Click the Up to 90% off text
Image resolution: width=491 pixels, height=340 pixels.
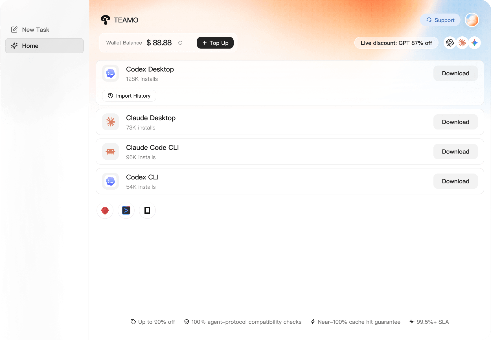[157, 322]
